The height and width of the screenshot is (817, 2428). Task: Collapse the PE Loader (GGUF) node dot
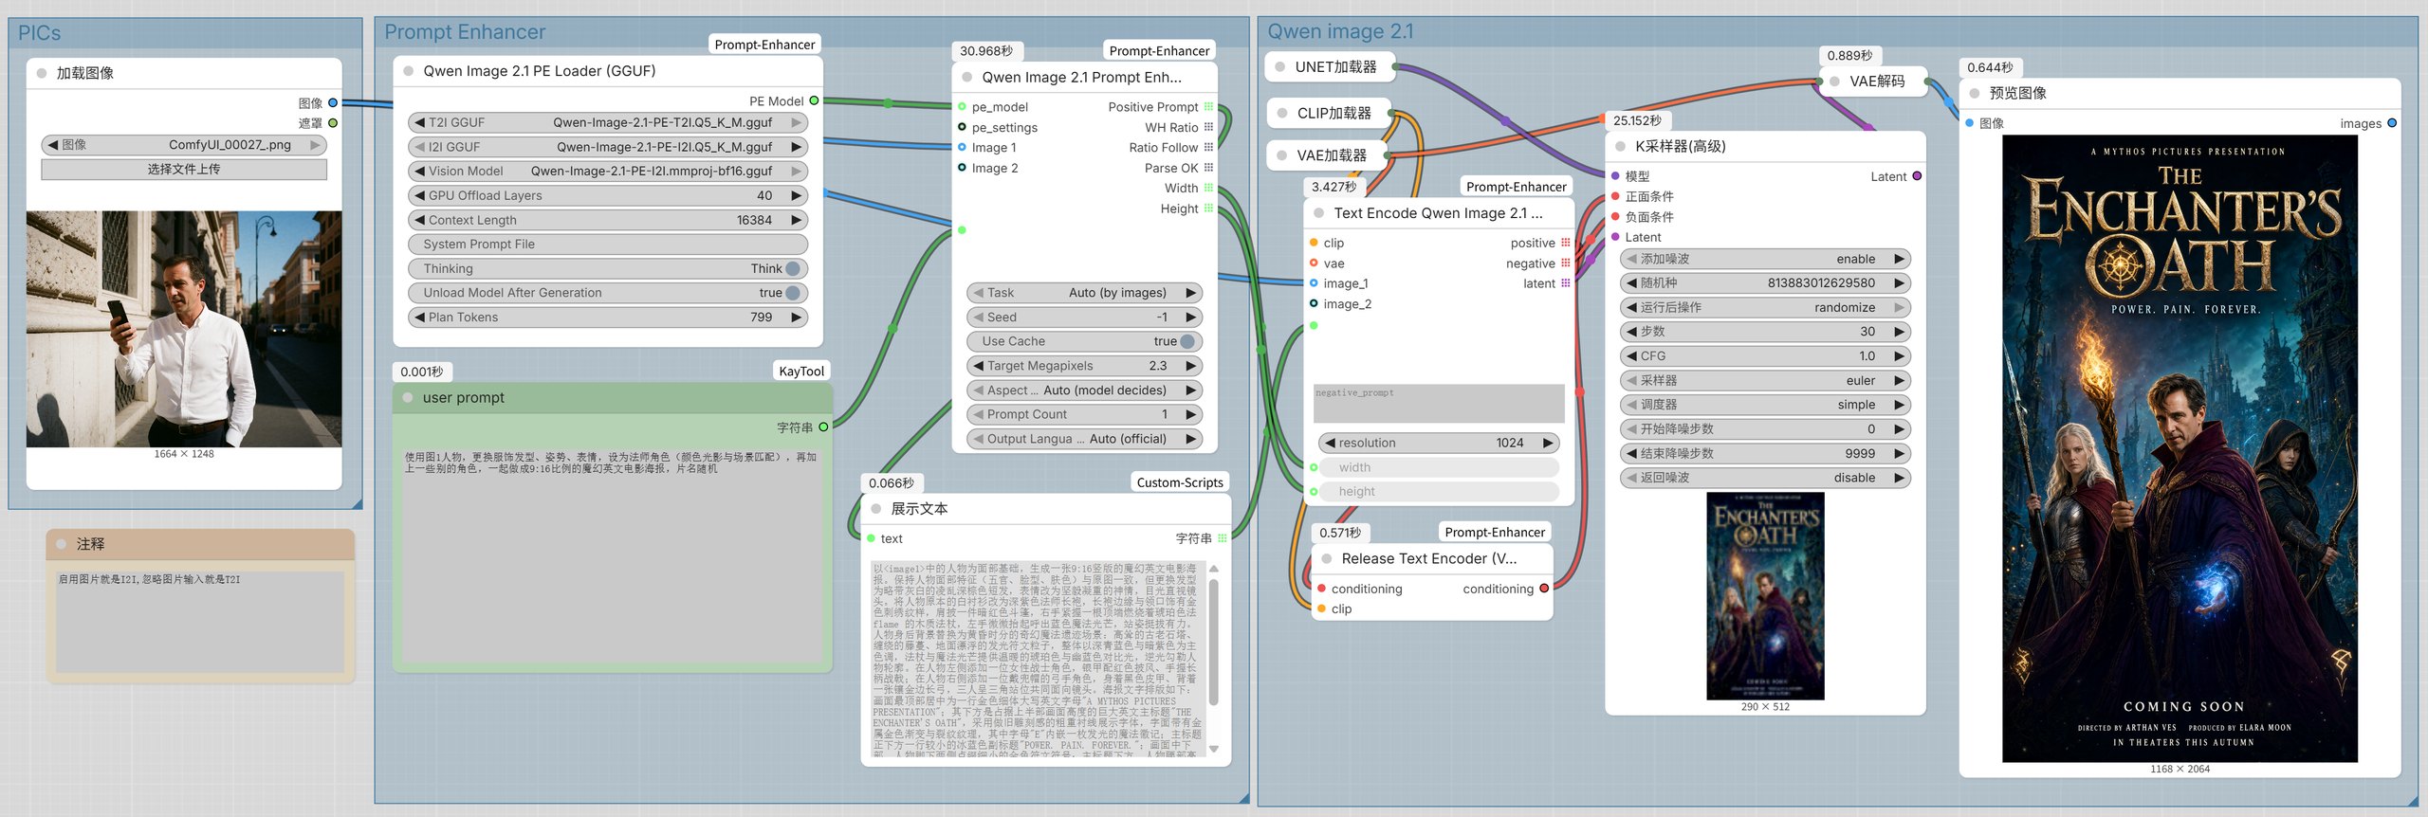[x=409, y=71]
